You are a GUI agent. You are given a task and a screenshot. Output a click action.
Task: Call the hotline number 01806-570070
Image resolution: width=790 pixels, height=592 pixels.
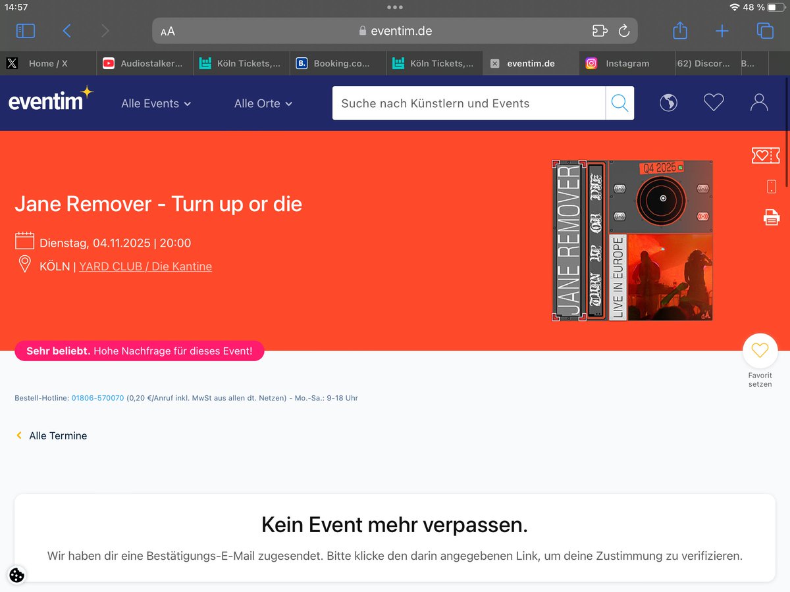97,398
